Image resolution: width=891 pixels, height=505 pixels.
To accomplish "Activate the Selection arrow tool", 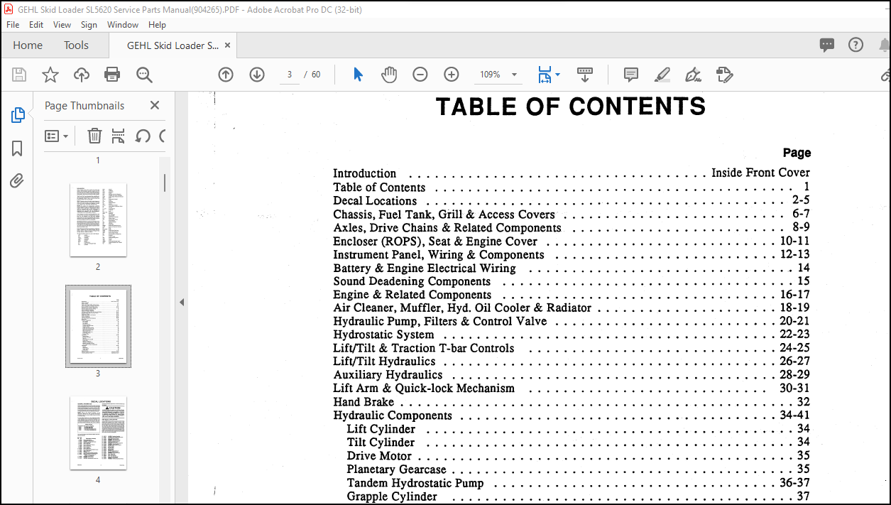I will (x=358, y=75).
